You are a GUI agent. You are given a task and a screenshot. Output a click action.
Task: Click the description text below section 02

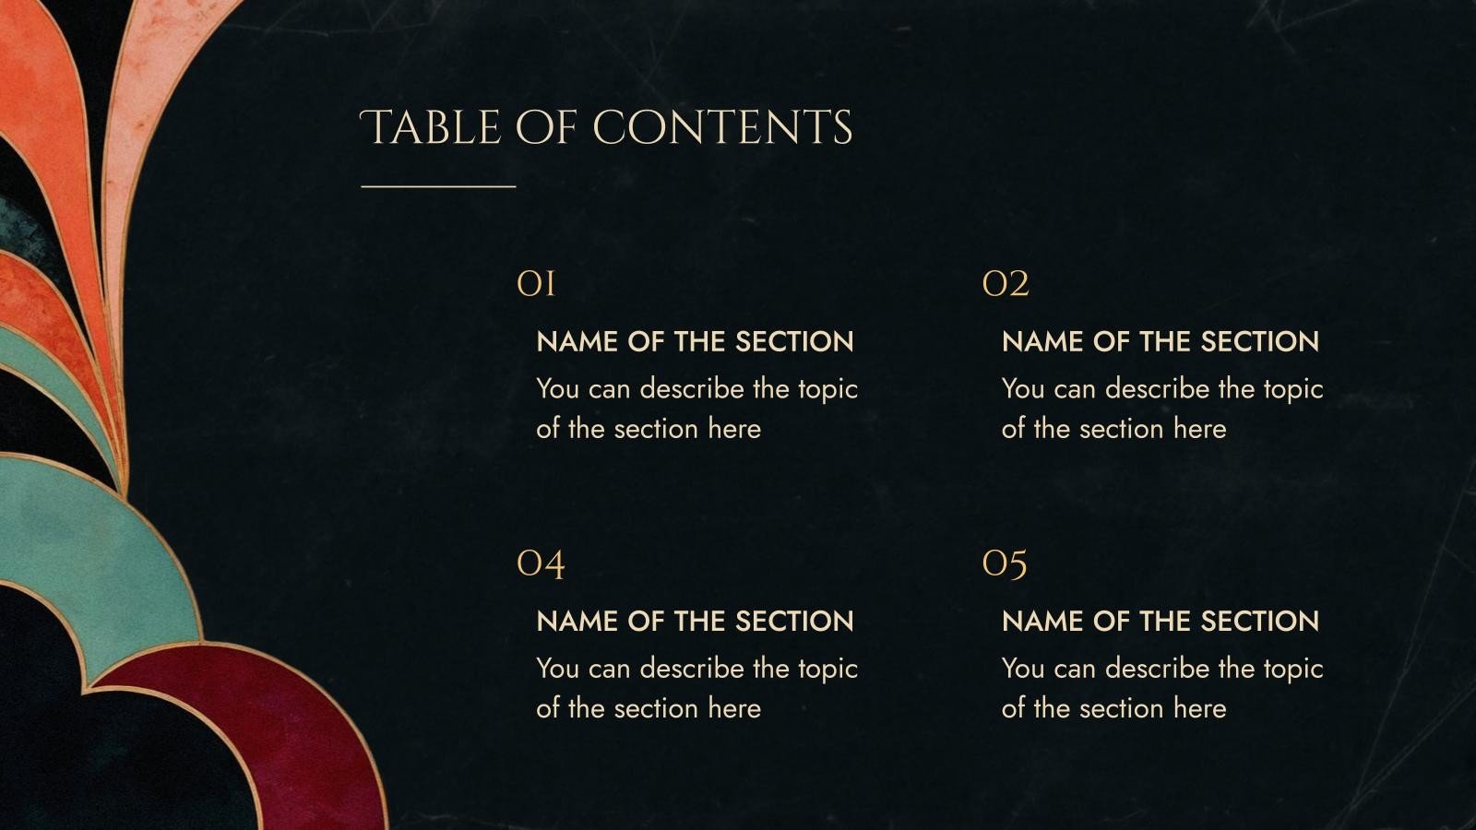(x=1161, y=408)
